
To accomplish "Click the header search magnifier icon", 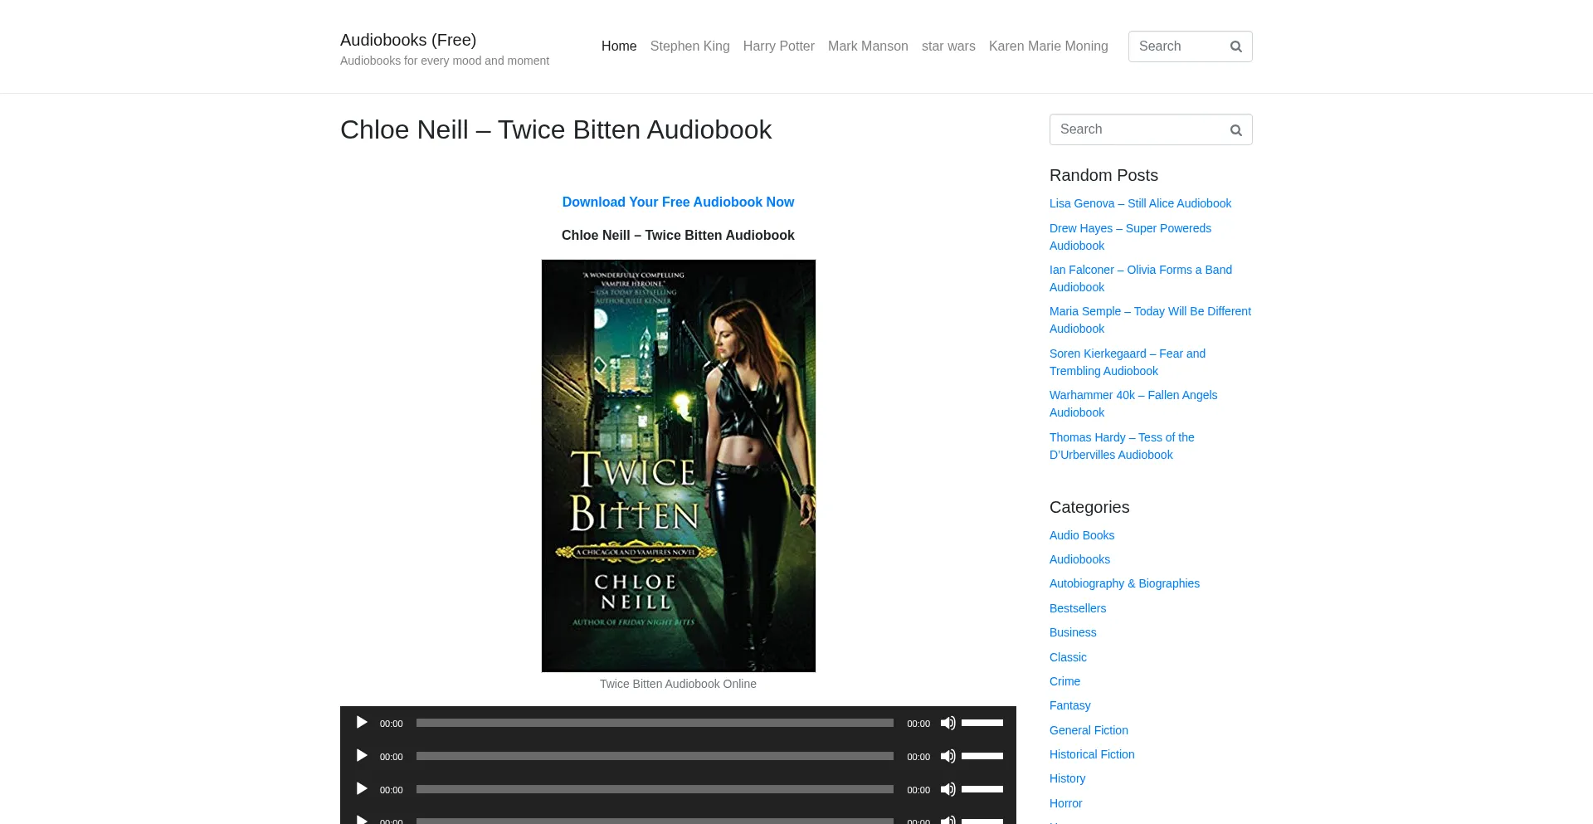I will pos(1235,46).
